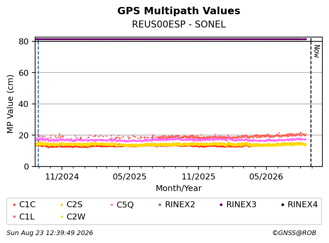
Task: Click the C2W legend marker
Action: 62,217
